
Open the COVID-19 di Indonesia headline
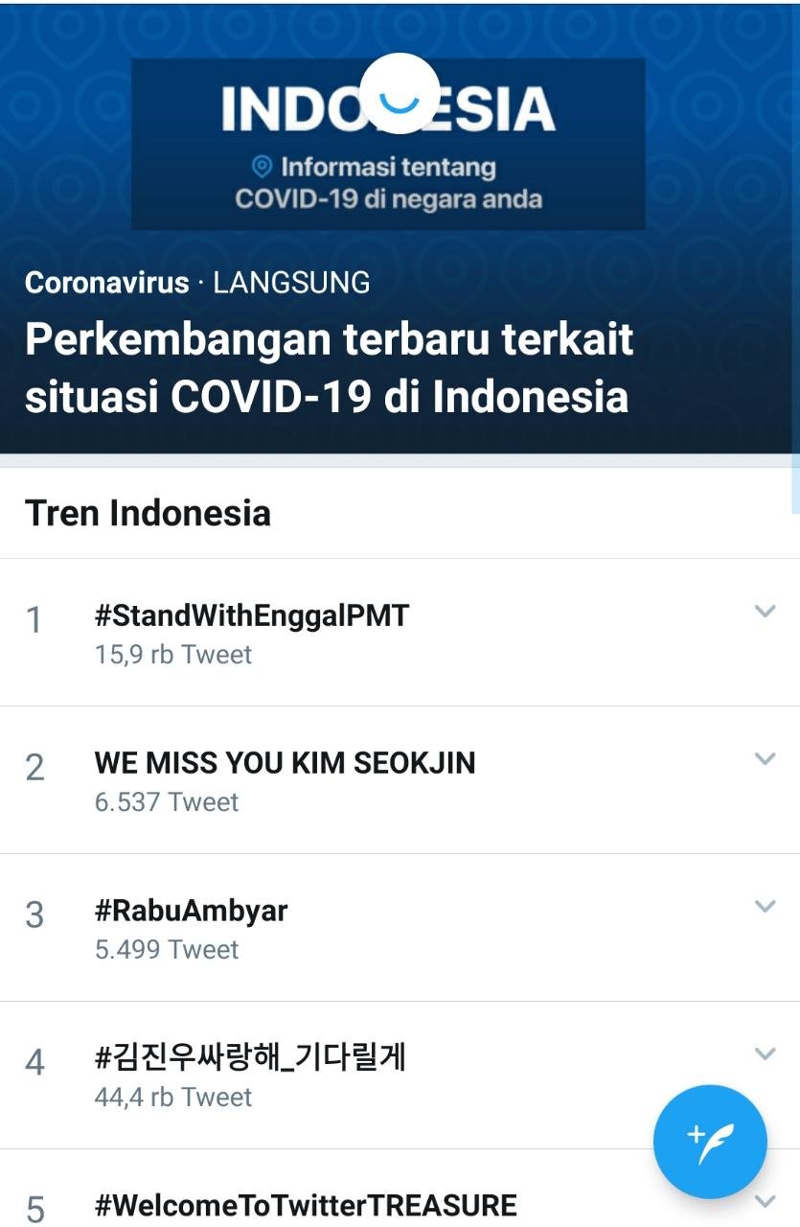[329, 368]
